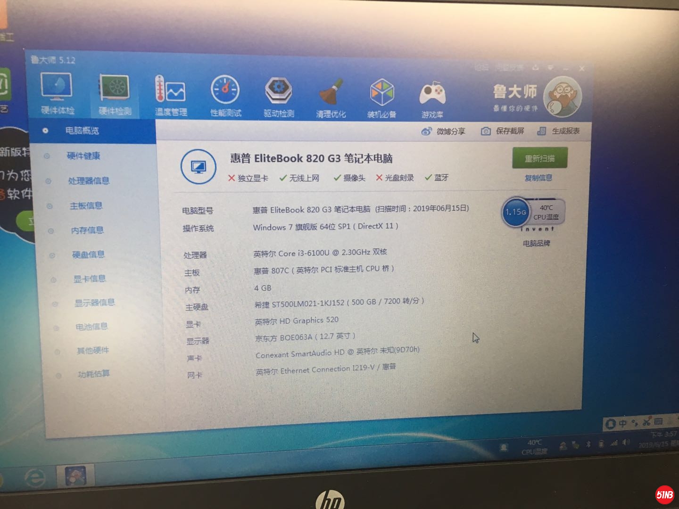Click the 1.15G memory usage circle
Screen dimensions: 679x509
tap(515, 212)
